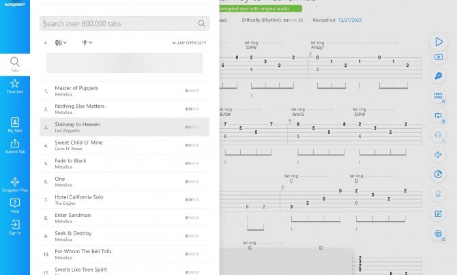The height and width of the screenshot is (275, 457).
Task: Open Songsterr Plus in the sidebar
Action: tap(15, 185)
